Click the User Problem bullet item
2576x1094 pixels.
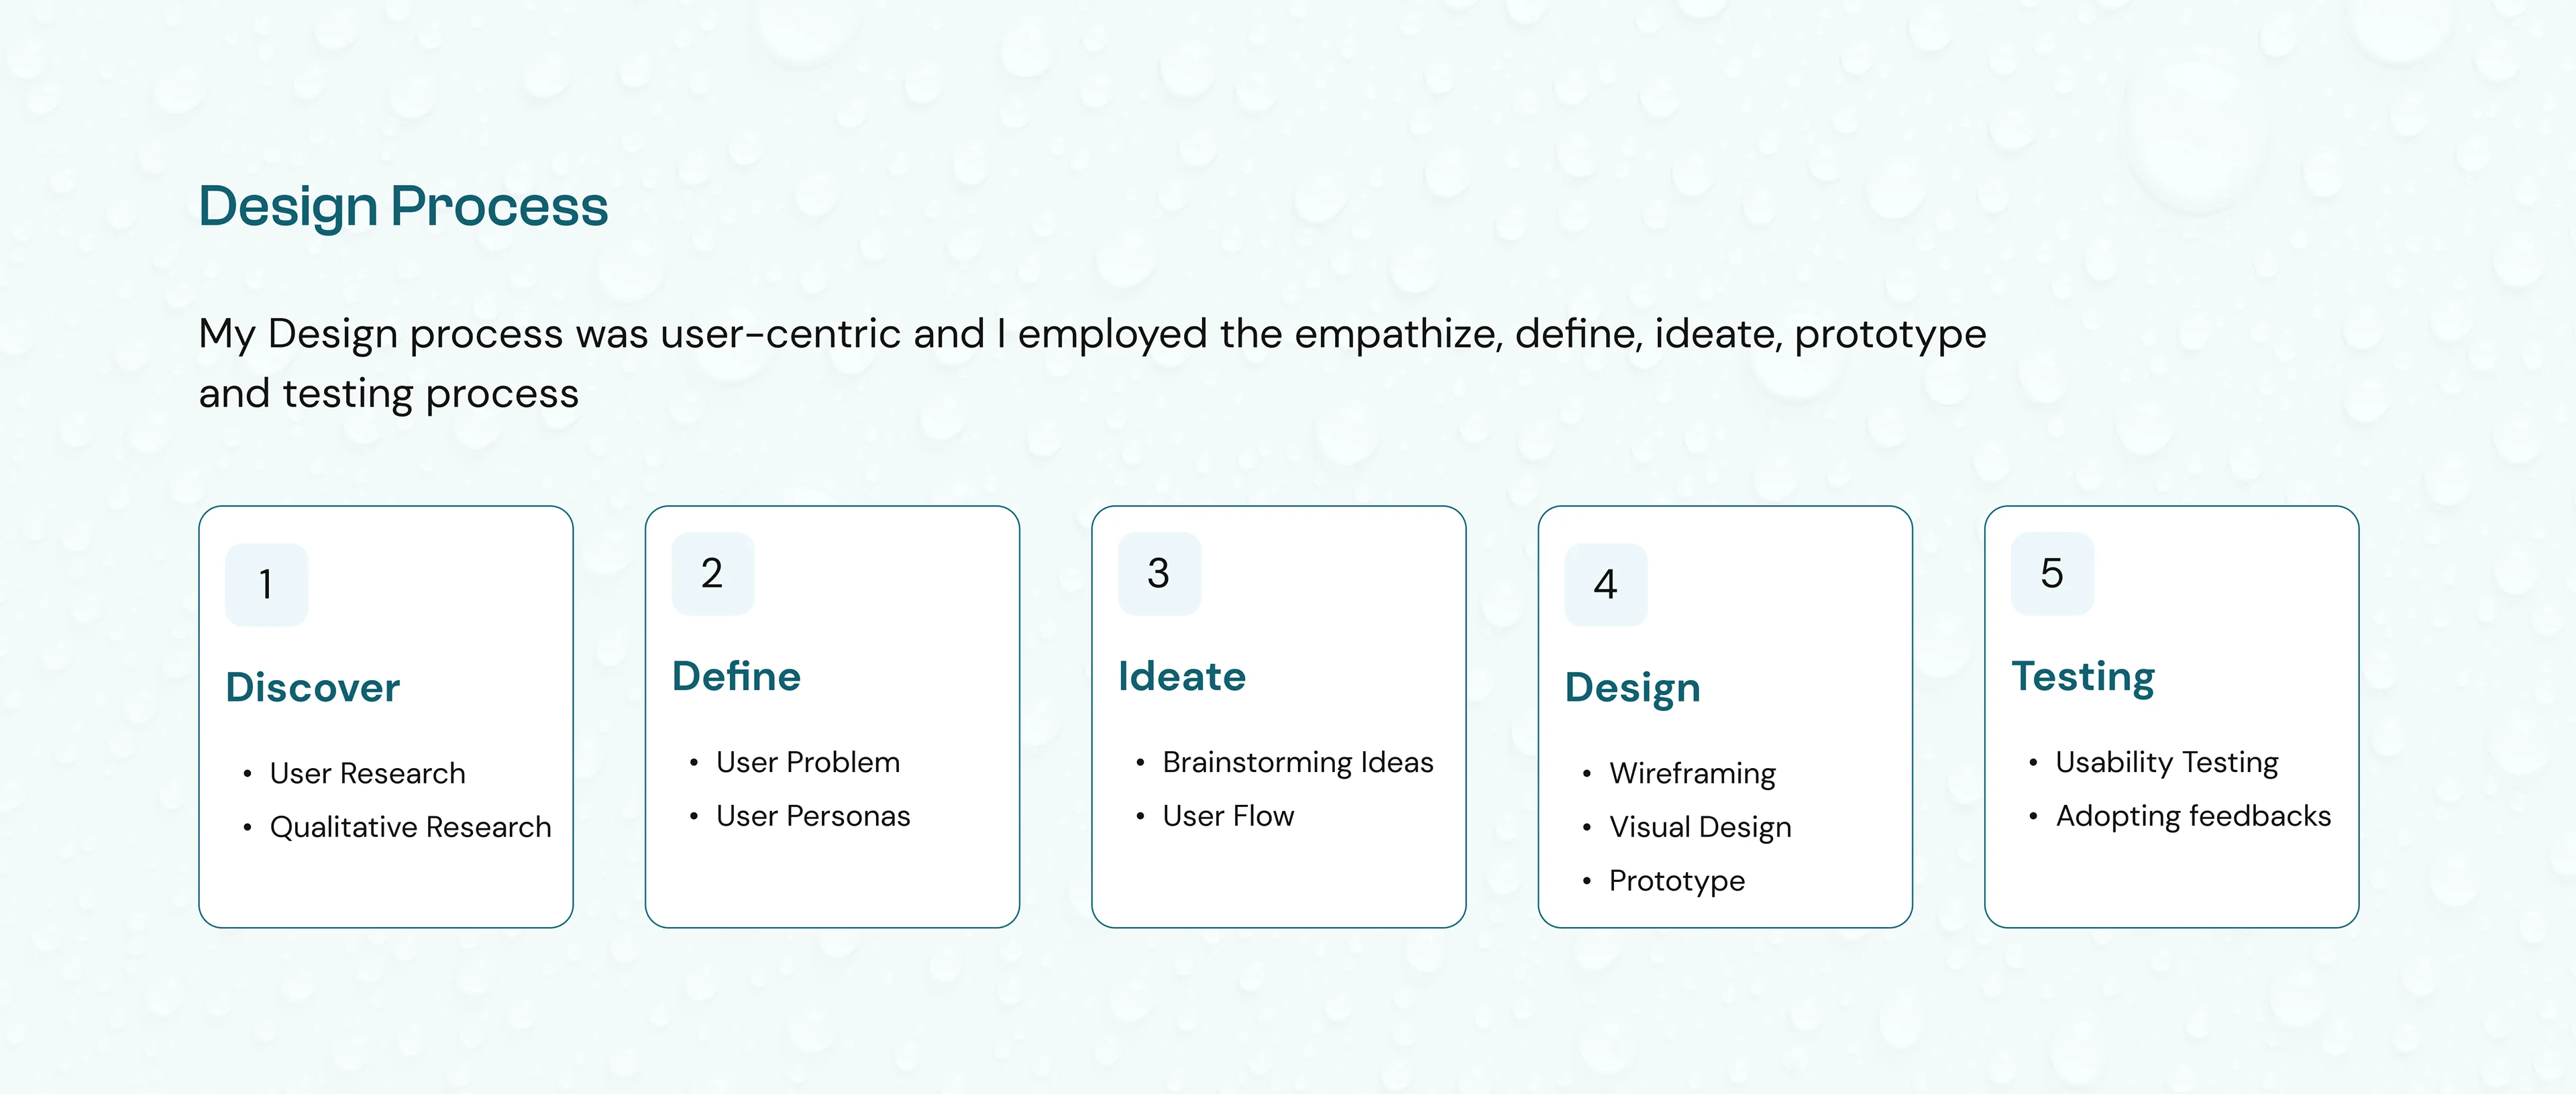(x=808, y=762)
